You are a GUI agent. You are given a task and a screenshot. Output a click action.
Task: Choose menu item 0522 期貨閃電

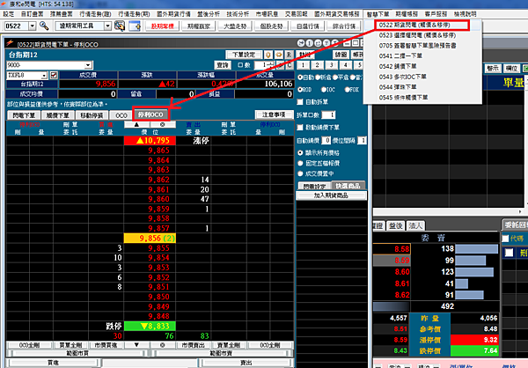(x=421, y=25)
